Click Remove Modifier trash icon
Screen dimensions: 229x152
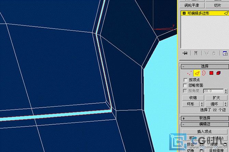pyautogui.click(x=214, y=53)
